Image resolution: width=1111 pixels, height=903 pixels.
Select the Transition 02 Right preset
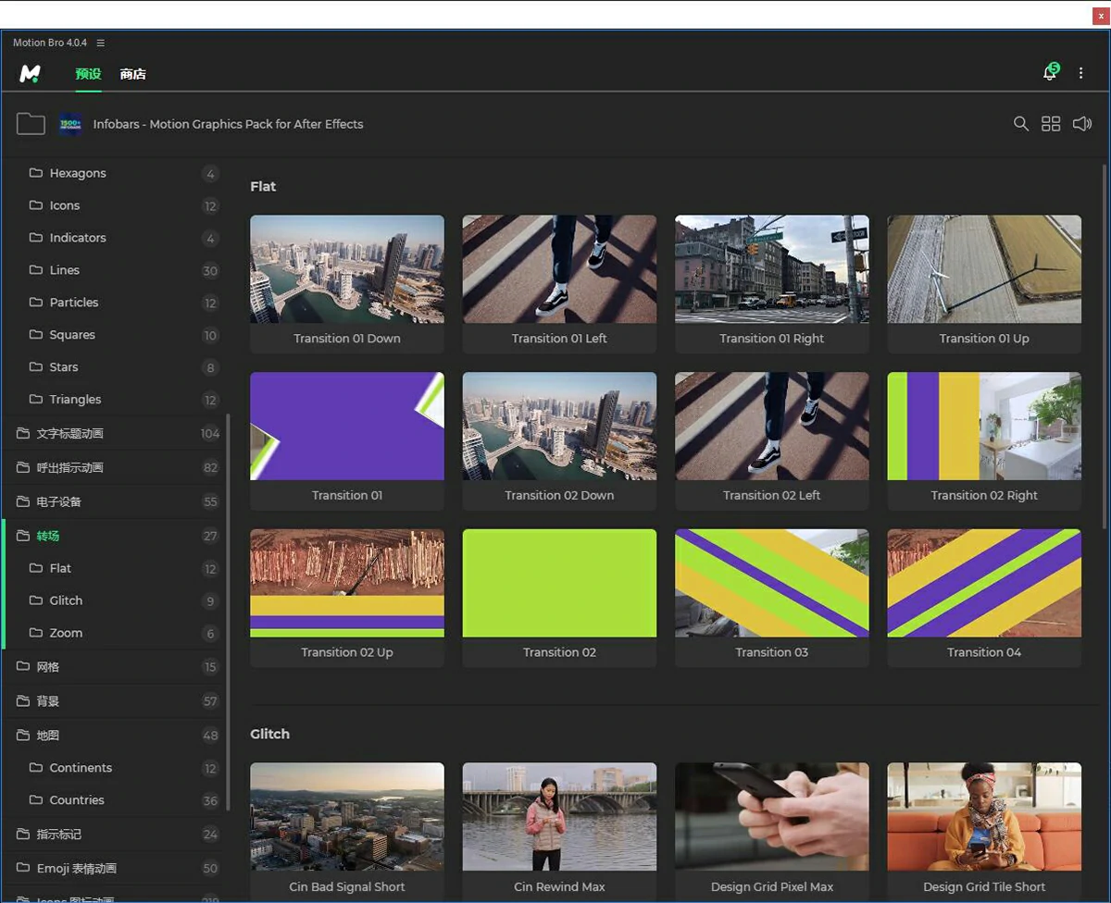coord(984,441)
